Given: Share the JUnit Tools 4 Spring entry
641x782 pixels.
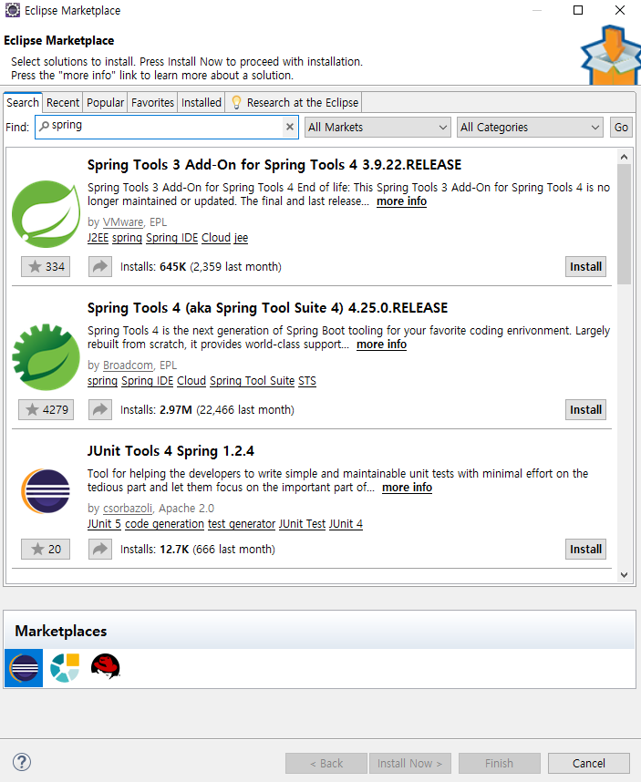Looking at the screenshot, I should pyautogui.click(x=100, y=549).
